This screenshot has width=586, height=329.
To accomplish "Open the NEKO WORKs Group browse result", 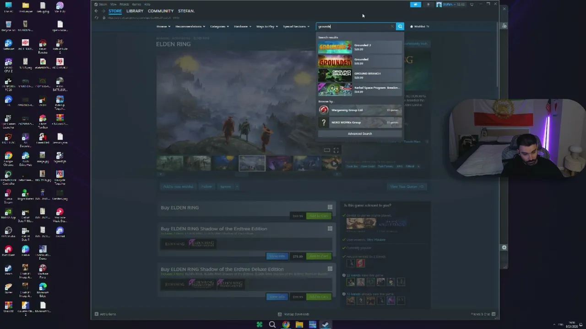I will coord(360,122).
